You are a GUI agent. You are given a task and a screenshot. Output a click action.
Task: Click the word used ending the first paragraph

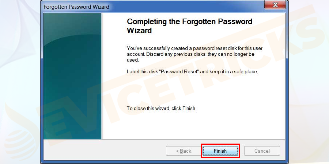(133, 60)
